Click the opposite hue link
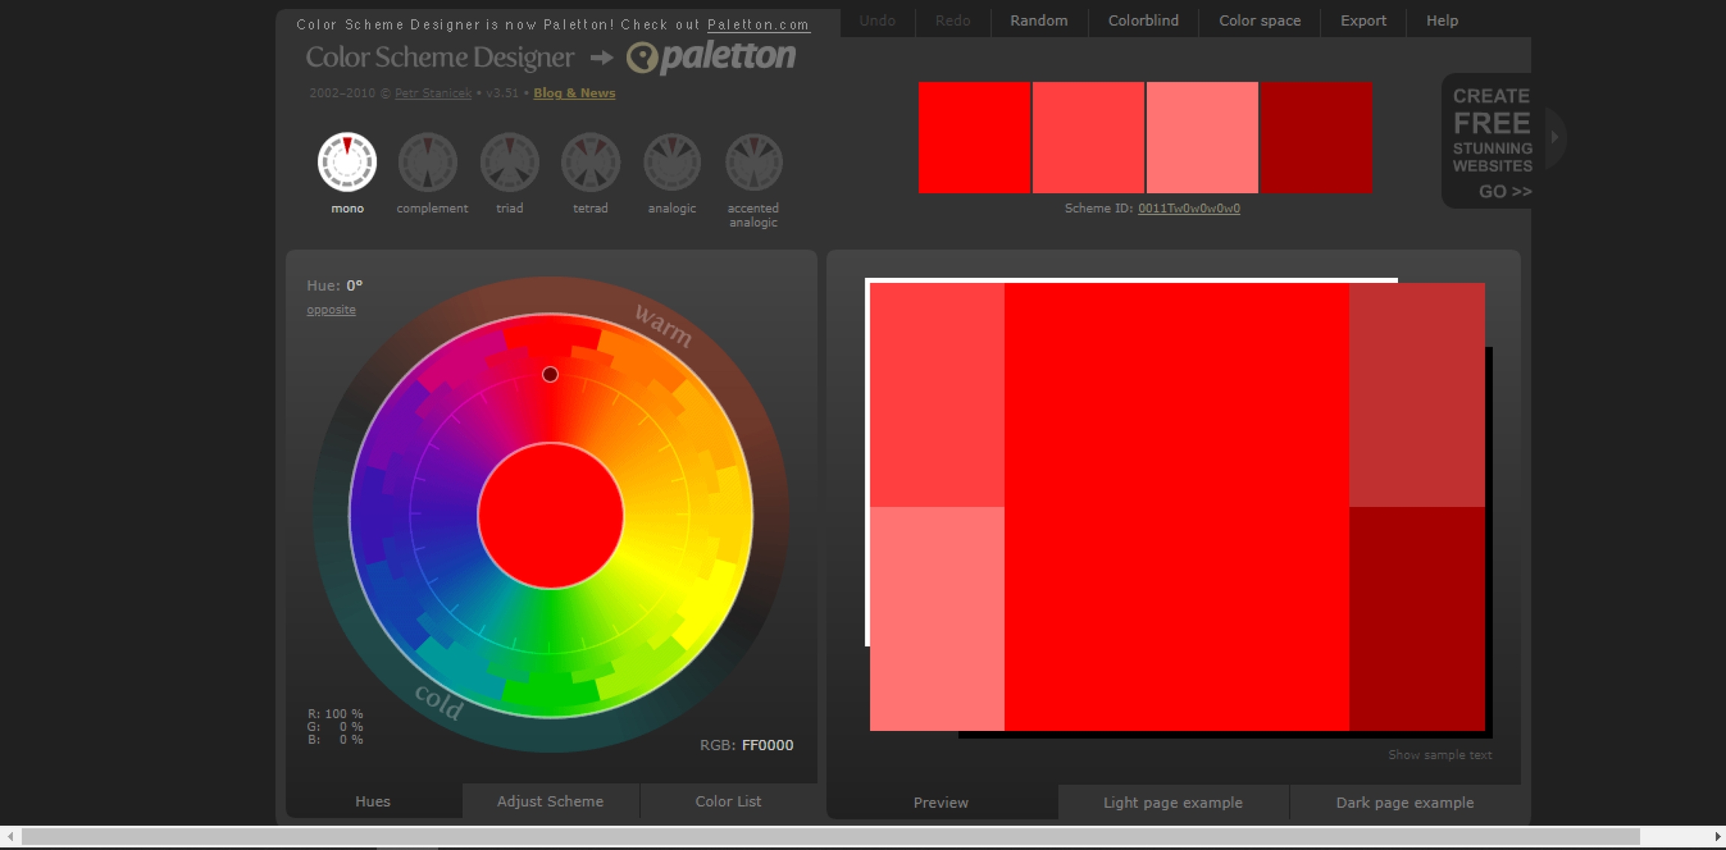 [x=331, y=310]
